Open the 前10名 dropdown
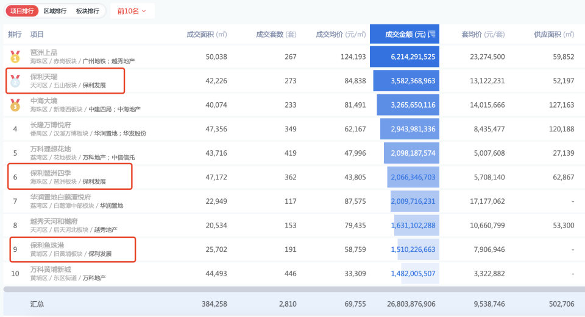 (x=132, y=11)
